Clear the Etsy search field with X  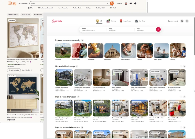(x=107, y=4)
